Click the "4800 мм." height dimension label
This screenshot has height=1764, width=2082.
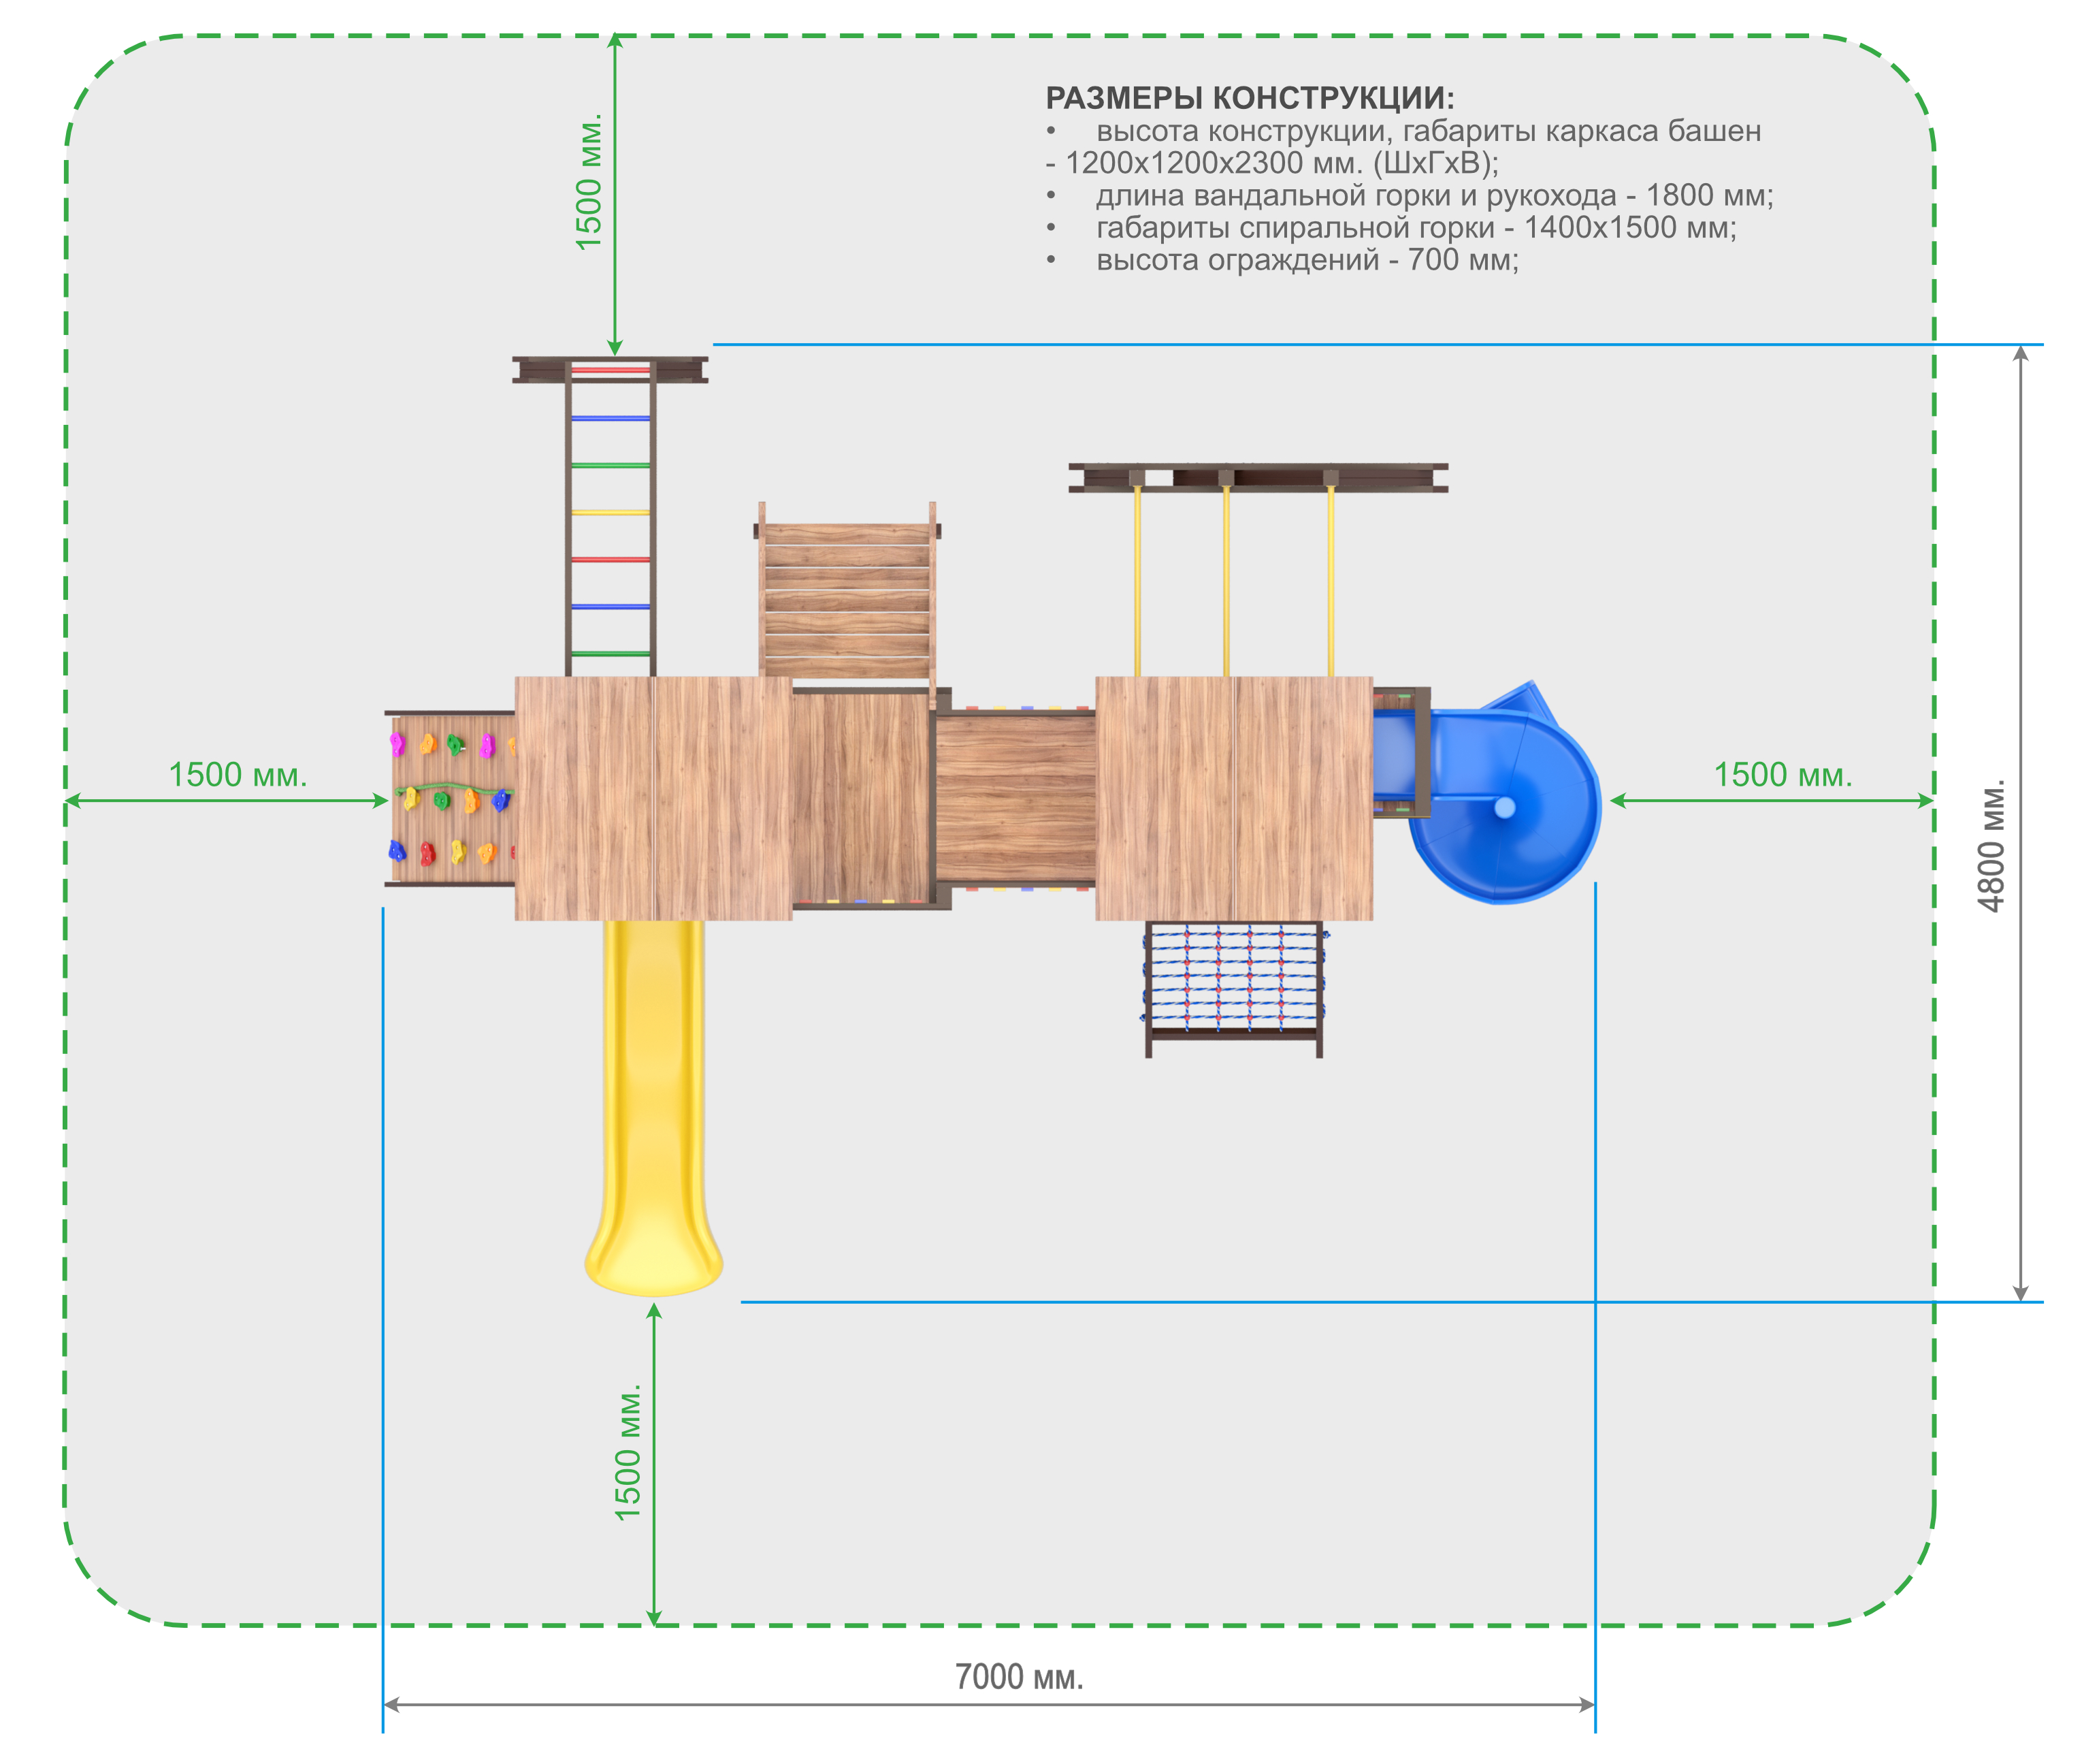tap(1991, 846)
